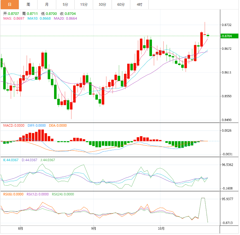Click the green 0.8704 current price tag
240x235 pixels.
229,36
